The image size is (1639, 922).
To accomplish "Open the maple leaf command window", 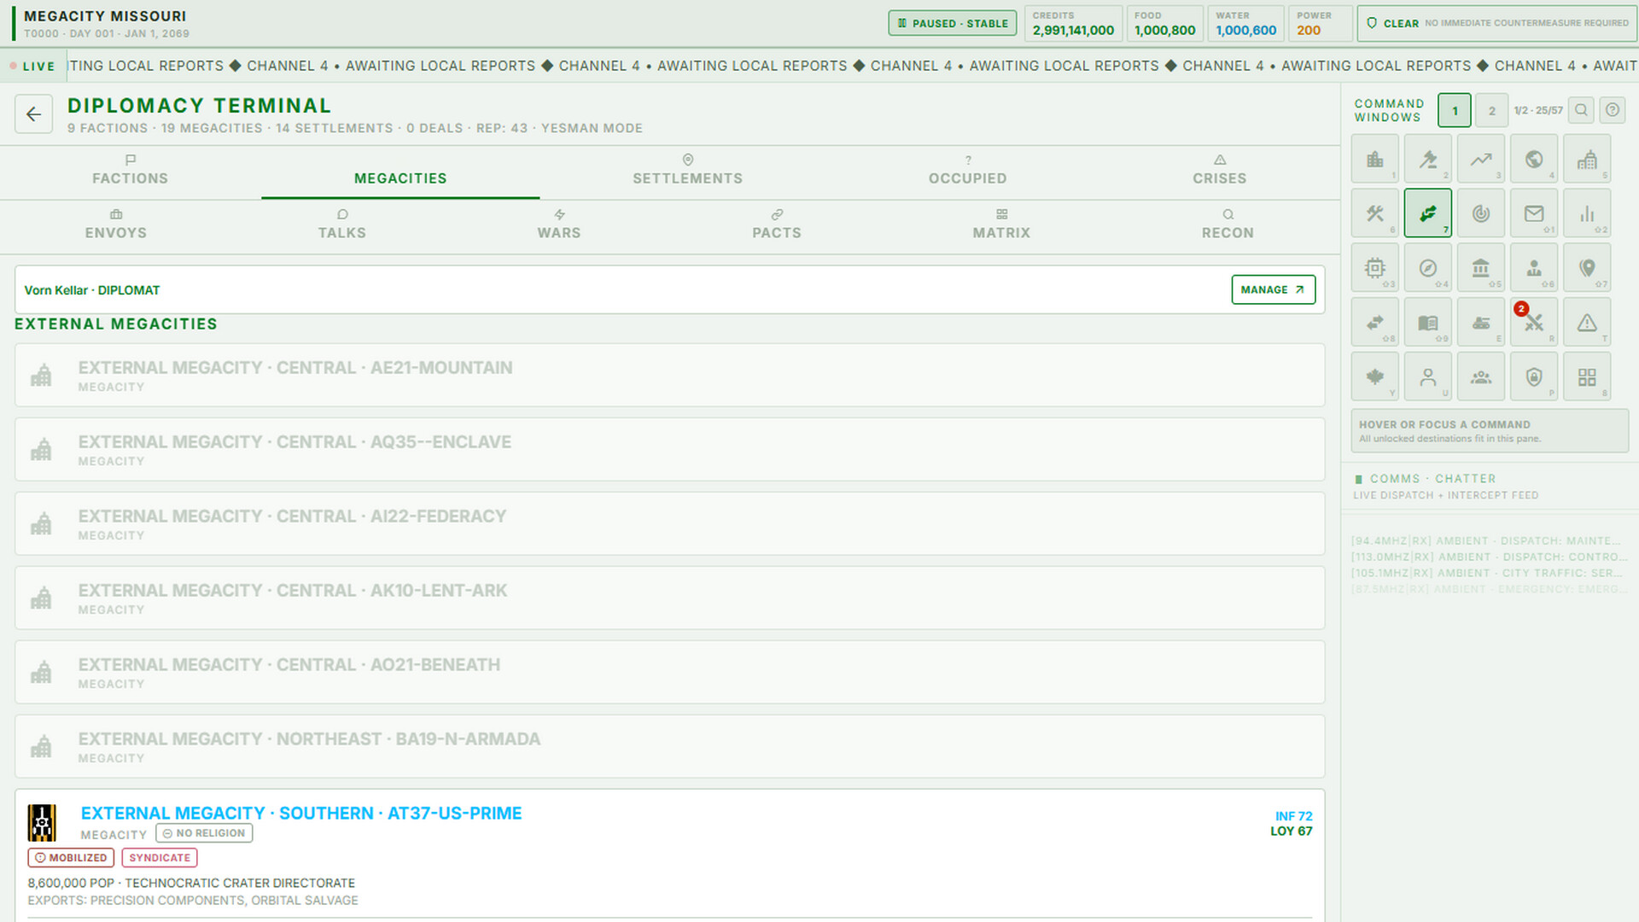I will point(1375,377).
